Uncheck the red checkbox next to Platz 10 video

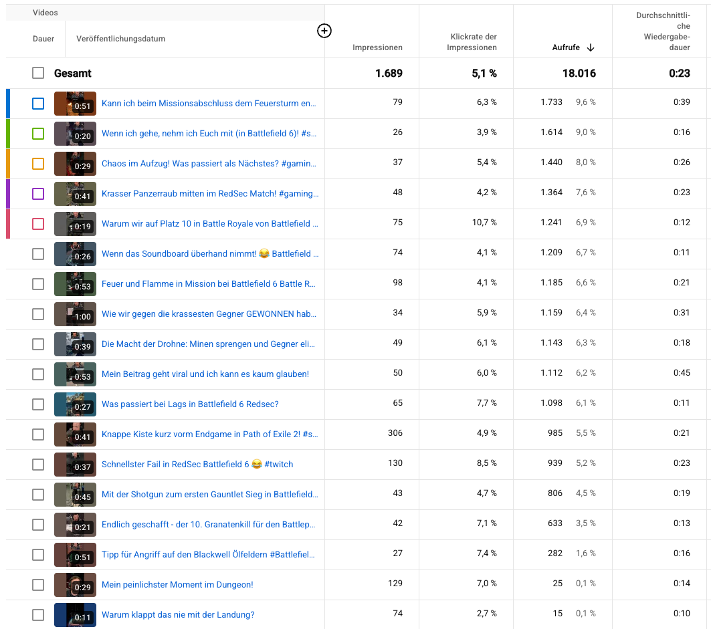coord(38,223)
